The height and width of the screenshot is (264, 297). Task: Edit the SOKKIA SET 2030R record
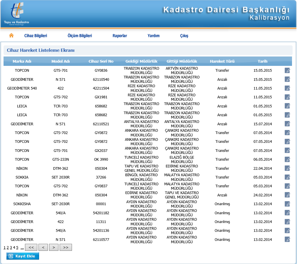point(287,177)
